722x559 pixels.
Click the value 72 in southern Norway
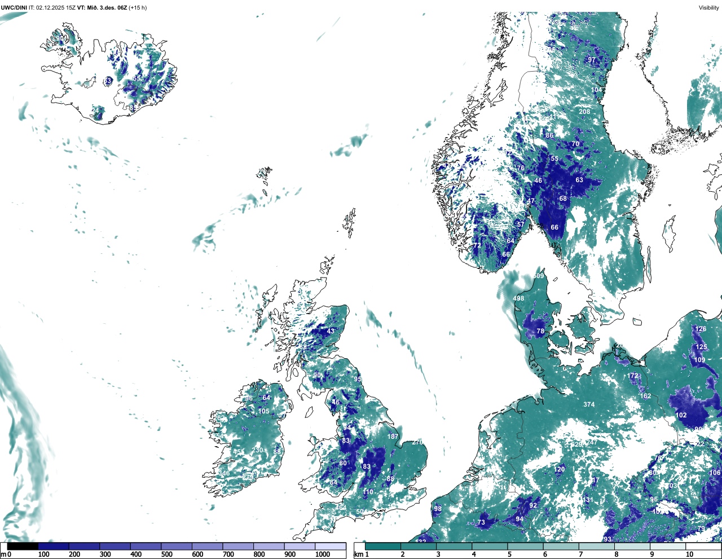477,246
